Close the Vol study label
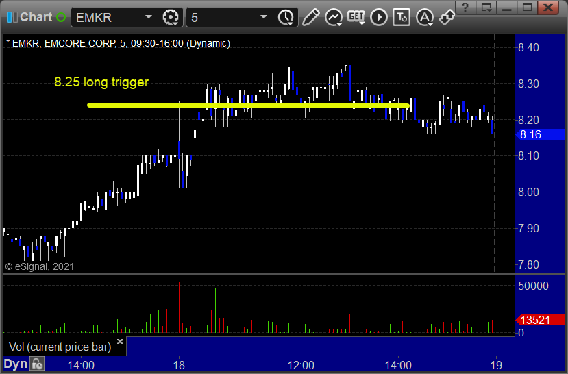The height and width of the screenshot is (374, 568). (x=121, y=341)
